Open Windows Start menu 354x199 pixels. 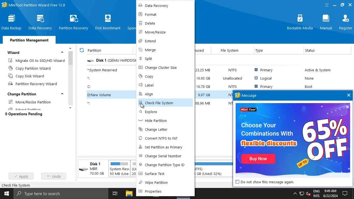coord(7,193)
